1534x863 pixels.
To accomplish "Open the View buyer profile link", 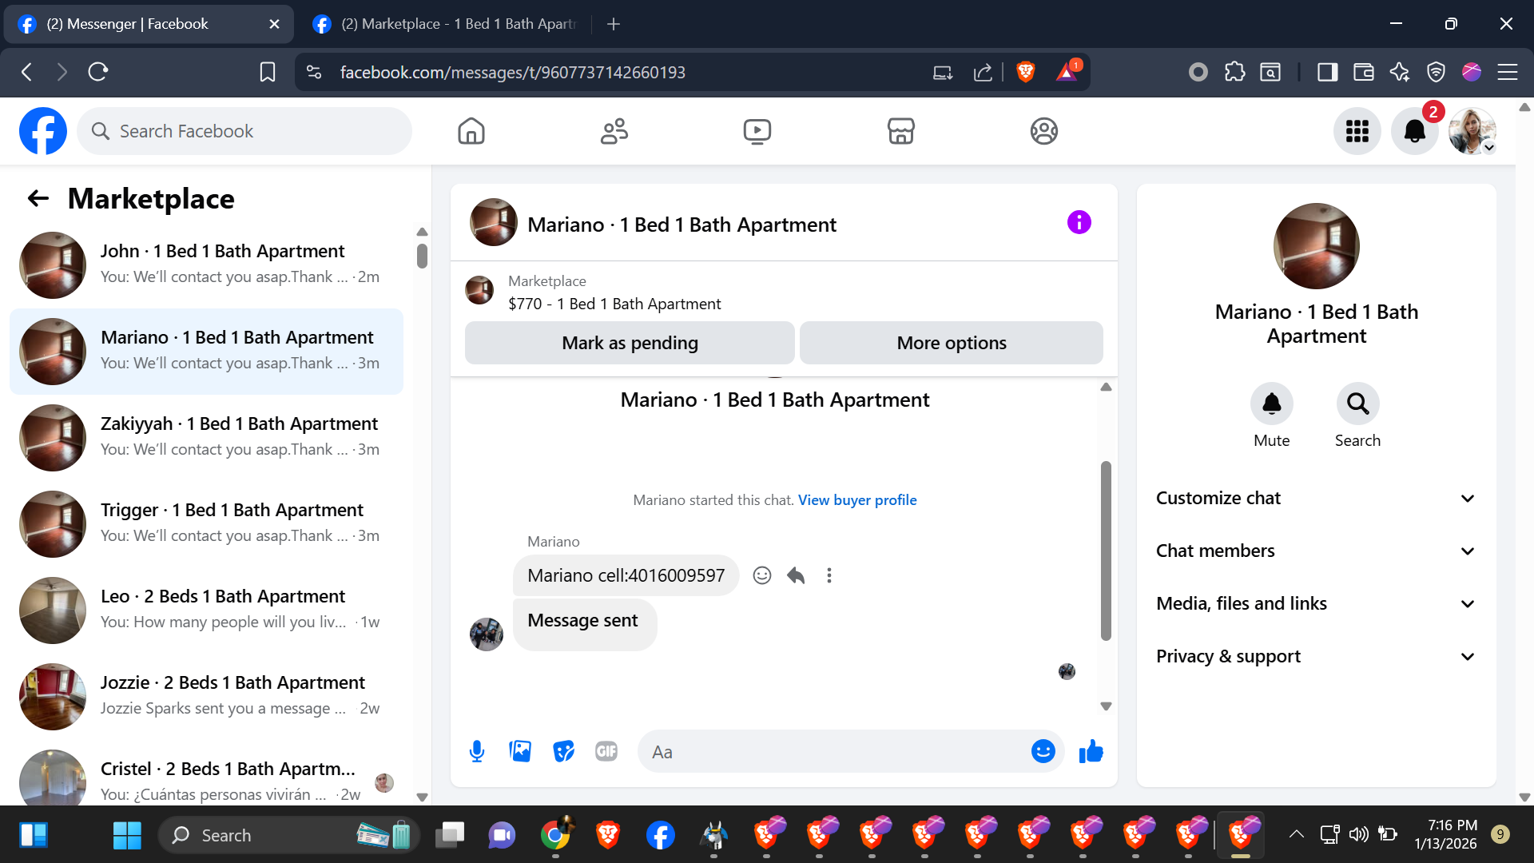I will (x=856, y=500).
